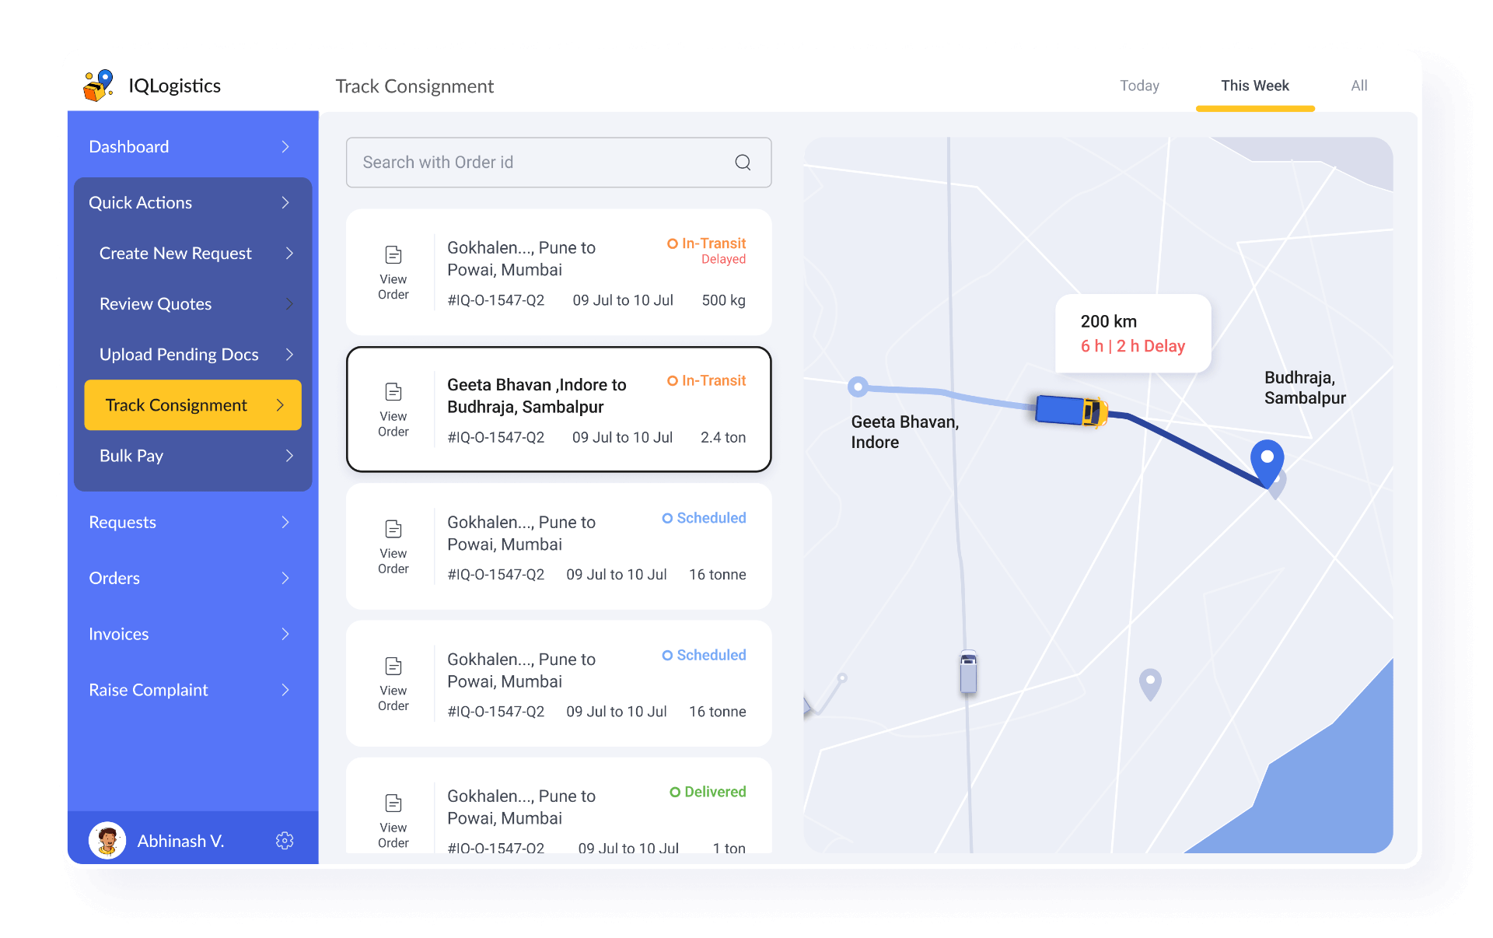Click the blue destination pin near Sambalpur
The height and width of the screenshot is (938, 1493).
1267,462
